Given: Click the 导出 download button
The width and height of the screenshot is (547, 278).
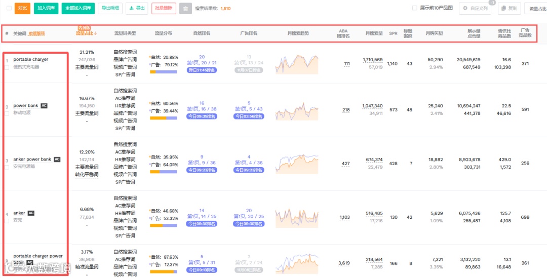Looking at the screenshot, I should point(137,9).
